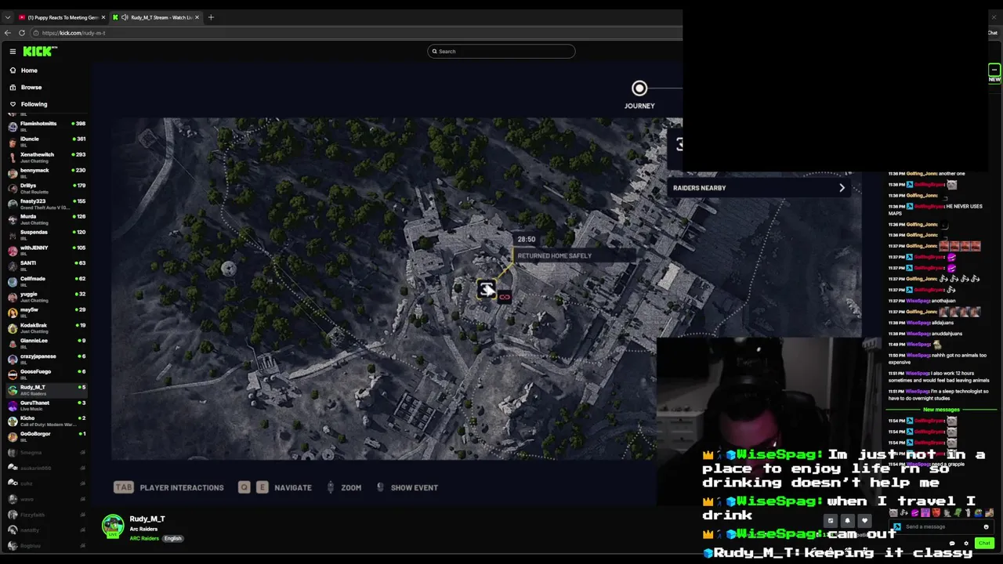Open Browse in sidebar
Viewport: 1003px width, 564px height.
coord(31,87)
